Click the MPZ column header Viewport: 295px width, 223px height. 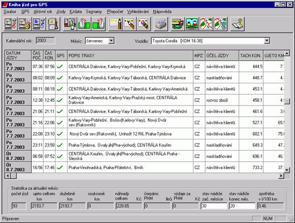pyautogui.click(x=199, y=56)
